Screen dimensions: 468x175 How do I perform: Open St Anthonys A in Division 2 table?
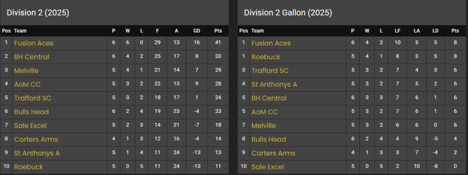tap(37, 153)
